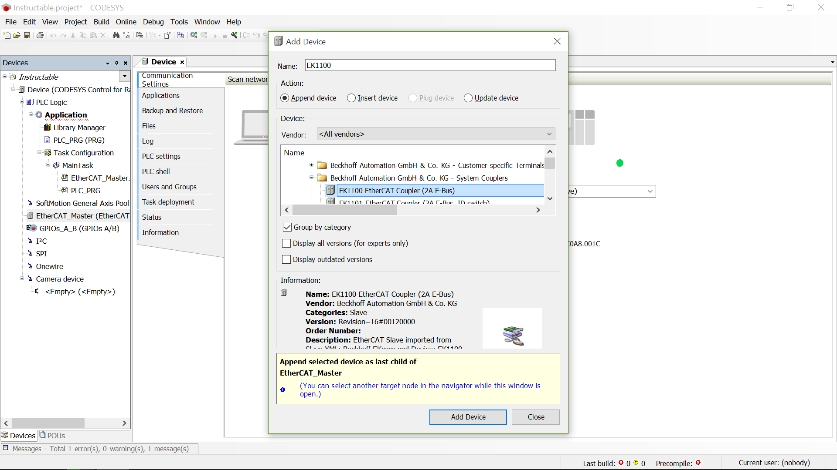Close the dialog using the Close button

click(x=535, y=417)
